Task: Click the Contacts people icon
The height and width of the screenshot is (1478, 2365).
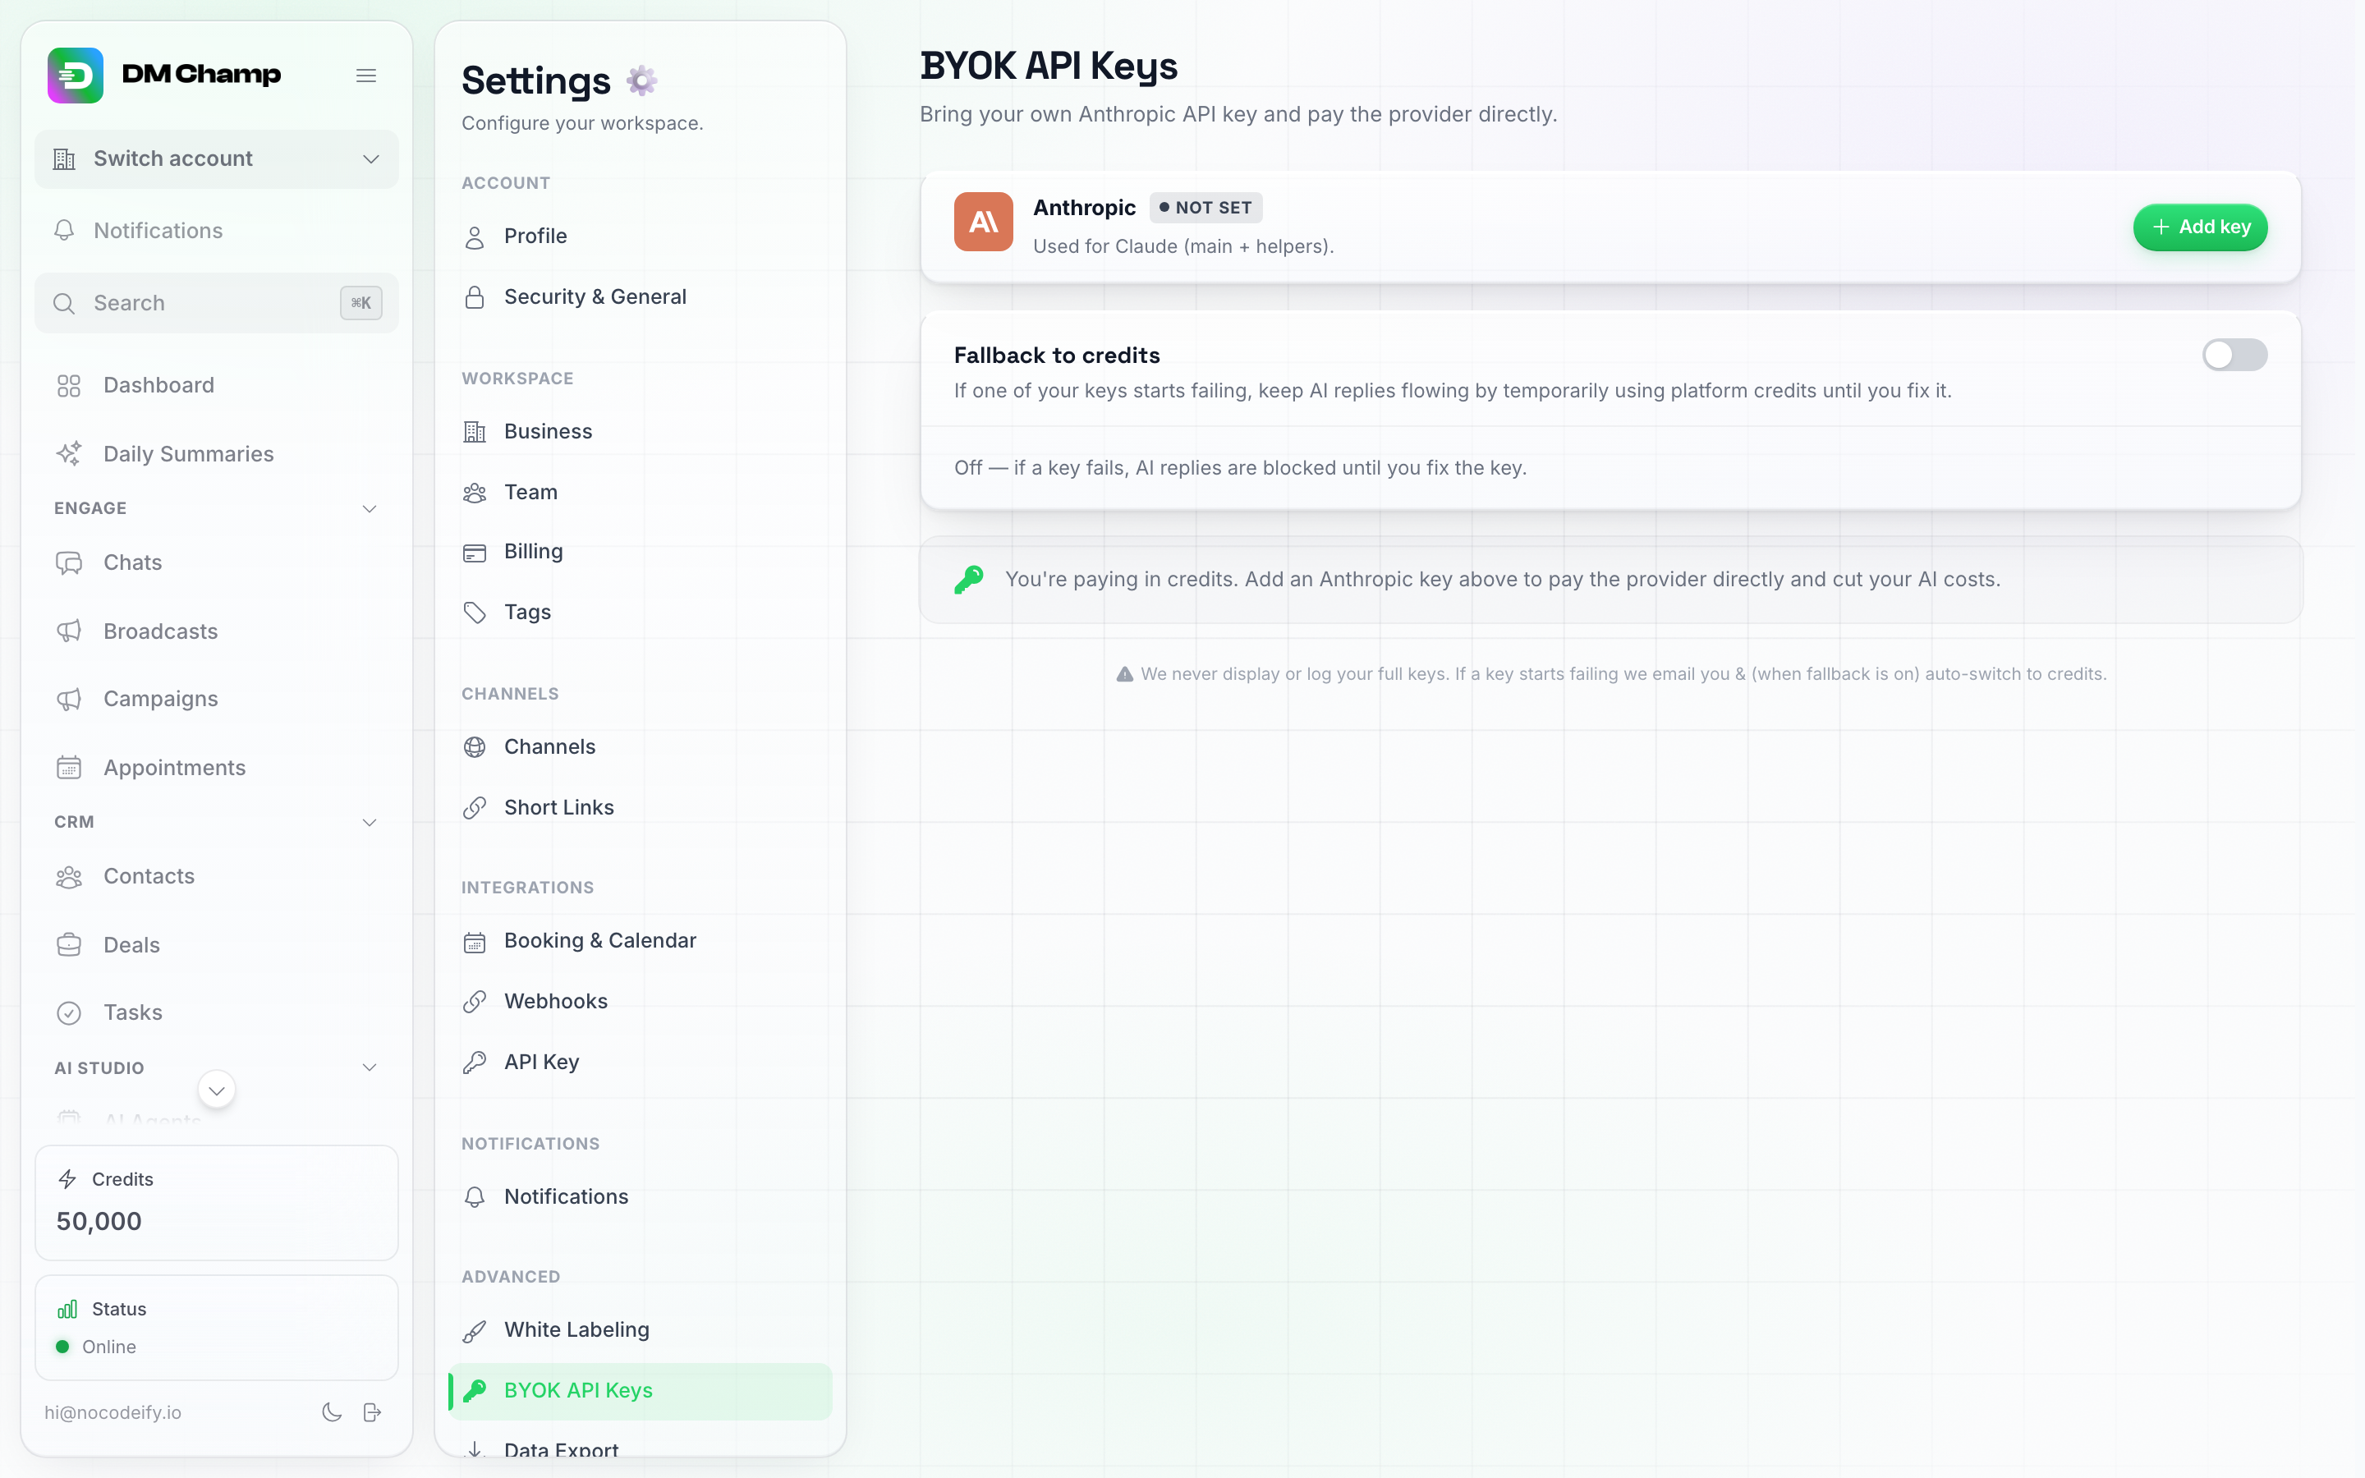Action: [68, 877]
